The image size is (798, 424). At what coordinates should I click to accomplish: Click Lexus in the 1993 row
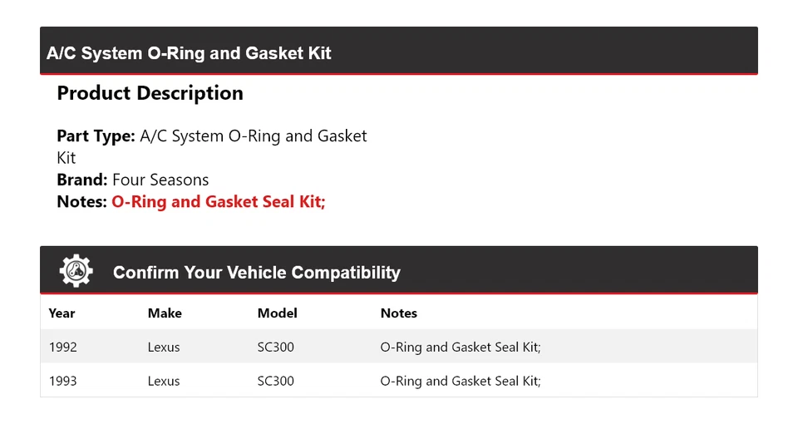tap(164, 381)
